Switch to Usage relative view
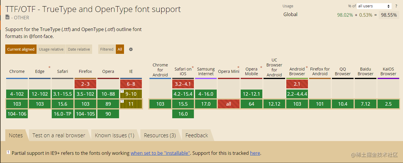403x163 pixels. pyautogui.click(x=51, y=49)
